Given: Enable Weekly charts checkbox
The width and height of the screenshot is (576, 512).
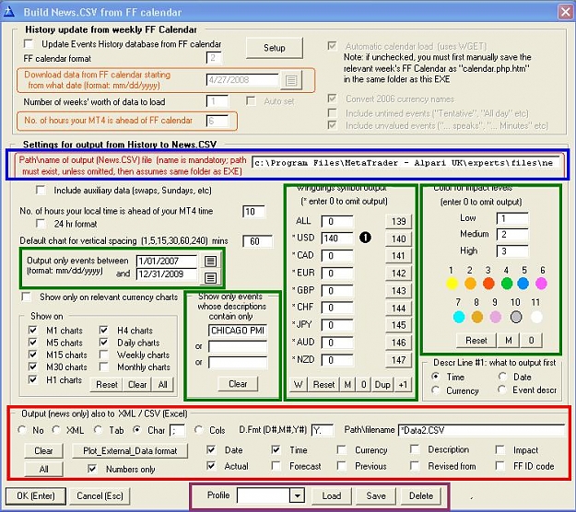Looking at the screenshot, I should coord(104,355).
